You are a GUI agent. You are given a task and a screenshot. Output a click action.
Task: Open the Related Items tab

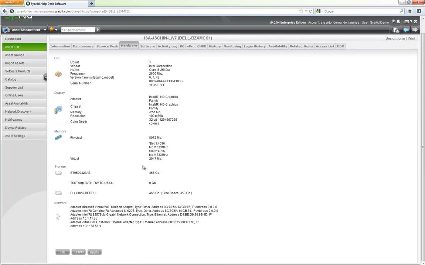coord(302,46)
